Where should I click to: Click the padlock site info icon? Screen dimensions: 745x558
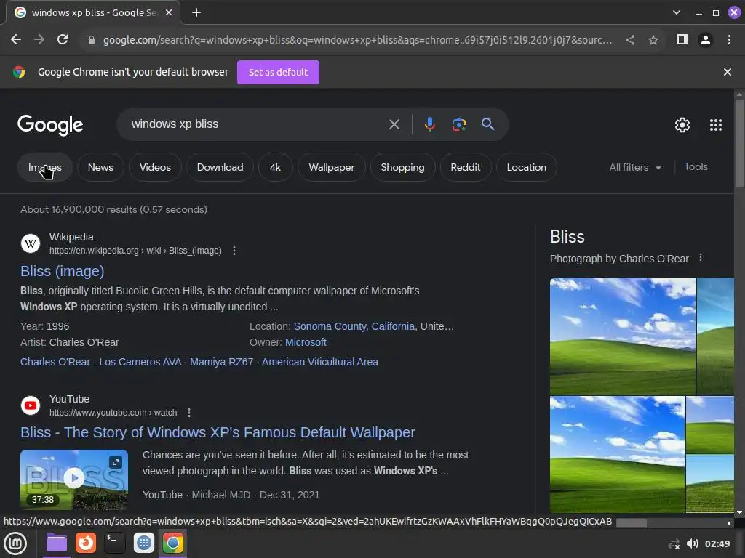[x=92, y=41]
